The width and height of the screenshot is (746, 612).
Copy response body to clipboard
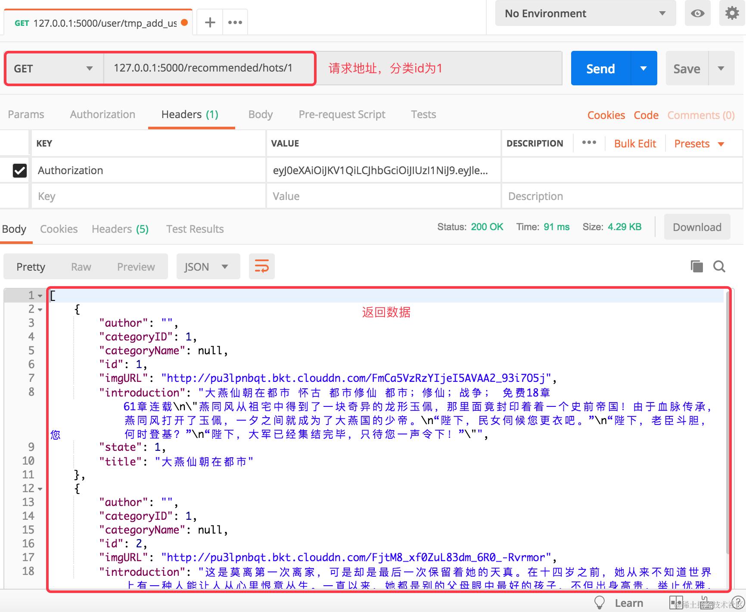click(696, 266)
